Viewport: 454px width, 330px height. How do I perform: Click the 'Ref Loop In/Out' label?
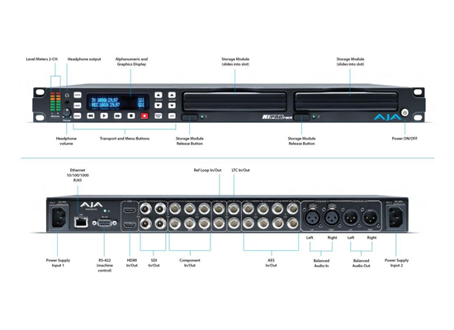(x=207, y=170)
